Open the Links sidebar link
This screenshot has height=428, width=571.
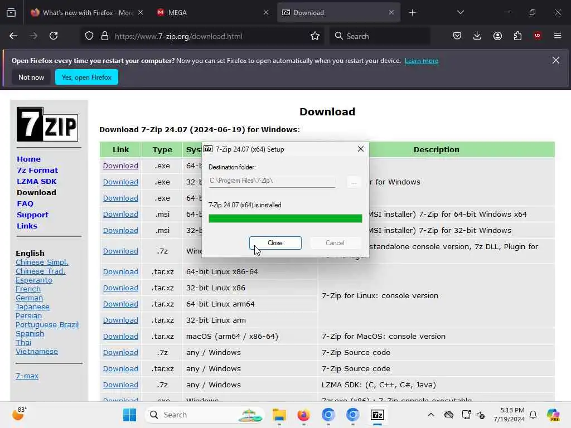coord(27,226)
